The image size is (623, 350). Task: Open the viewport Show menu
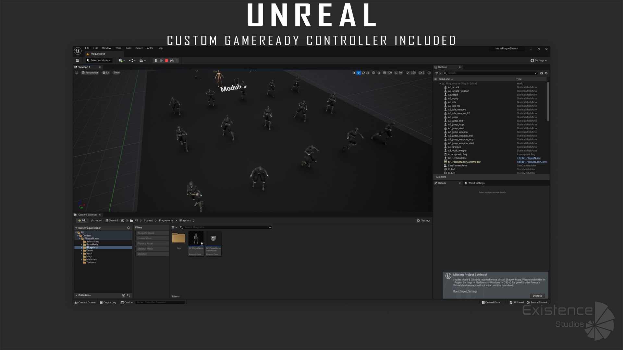116,73
